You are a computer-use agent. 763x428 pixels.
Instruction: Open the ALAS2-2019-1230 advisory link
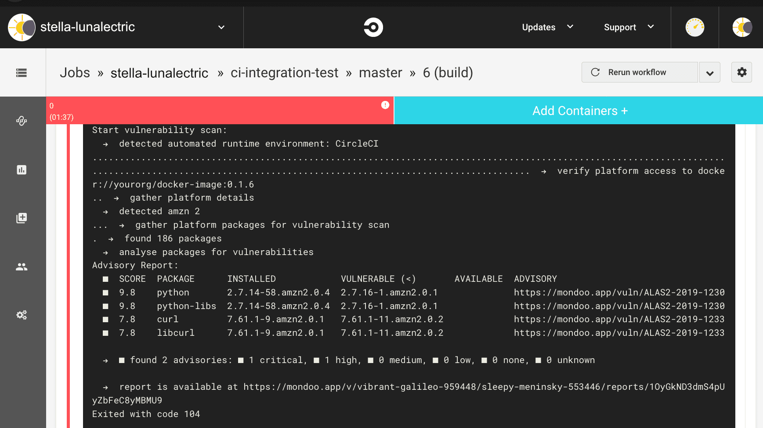click(x=619, y=292)
